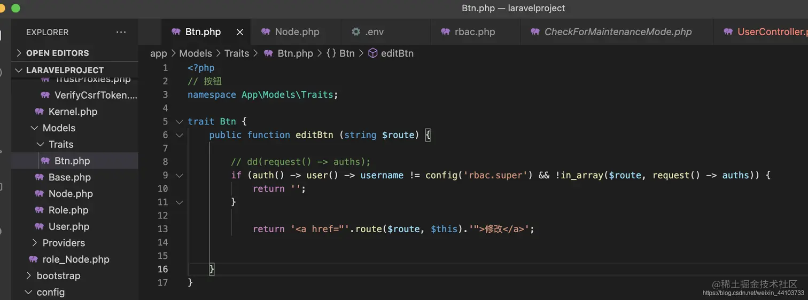Click the PHP icon beside role_Node.php
This screenshot has height=300, width=808.
(x=33, y=259)
